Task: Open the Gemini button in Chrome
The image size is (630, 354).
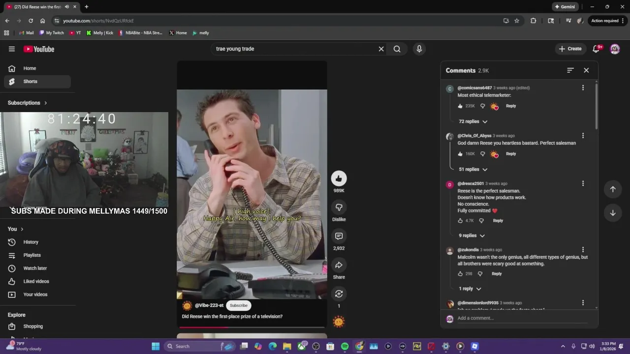Action: pos(565,7)
